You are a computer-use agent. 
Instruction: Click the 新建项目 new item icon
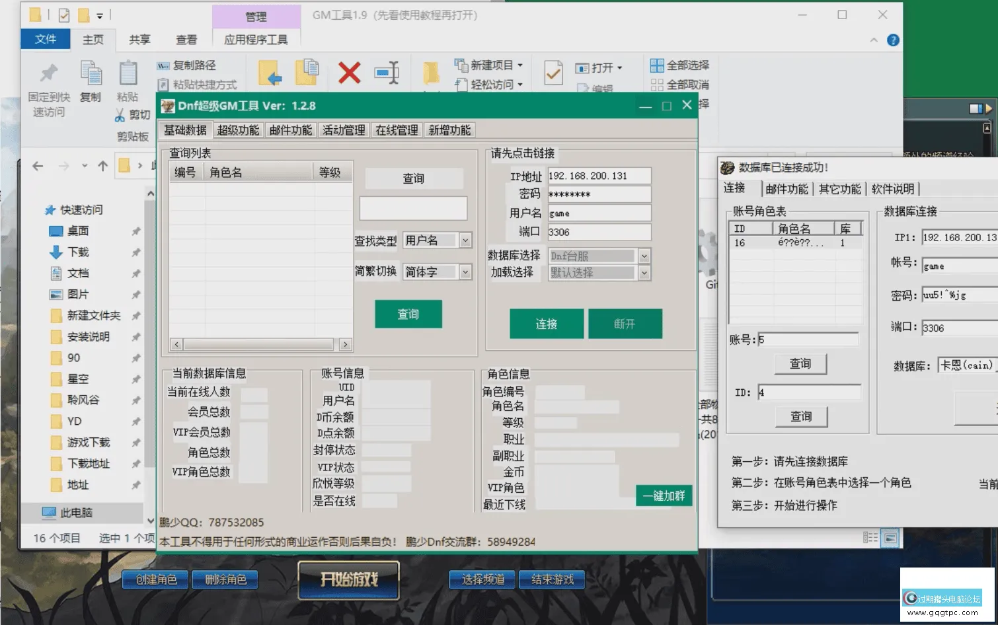coord(463,64)
